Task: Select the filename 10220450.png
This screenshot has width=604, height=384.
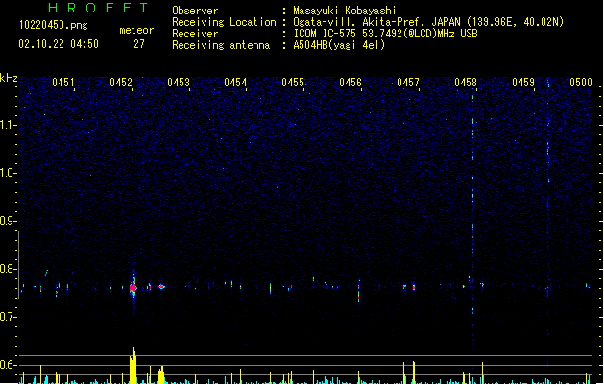Action: coord(54,25)
